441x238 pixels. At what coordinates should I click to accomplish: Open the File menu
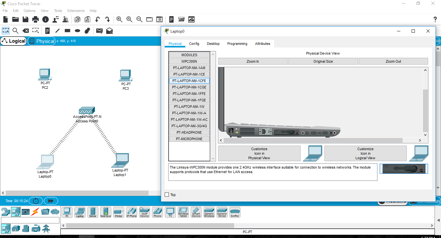[x=5, y=11]
